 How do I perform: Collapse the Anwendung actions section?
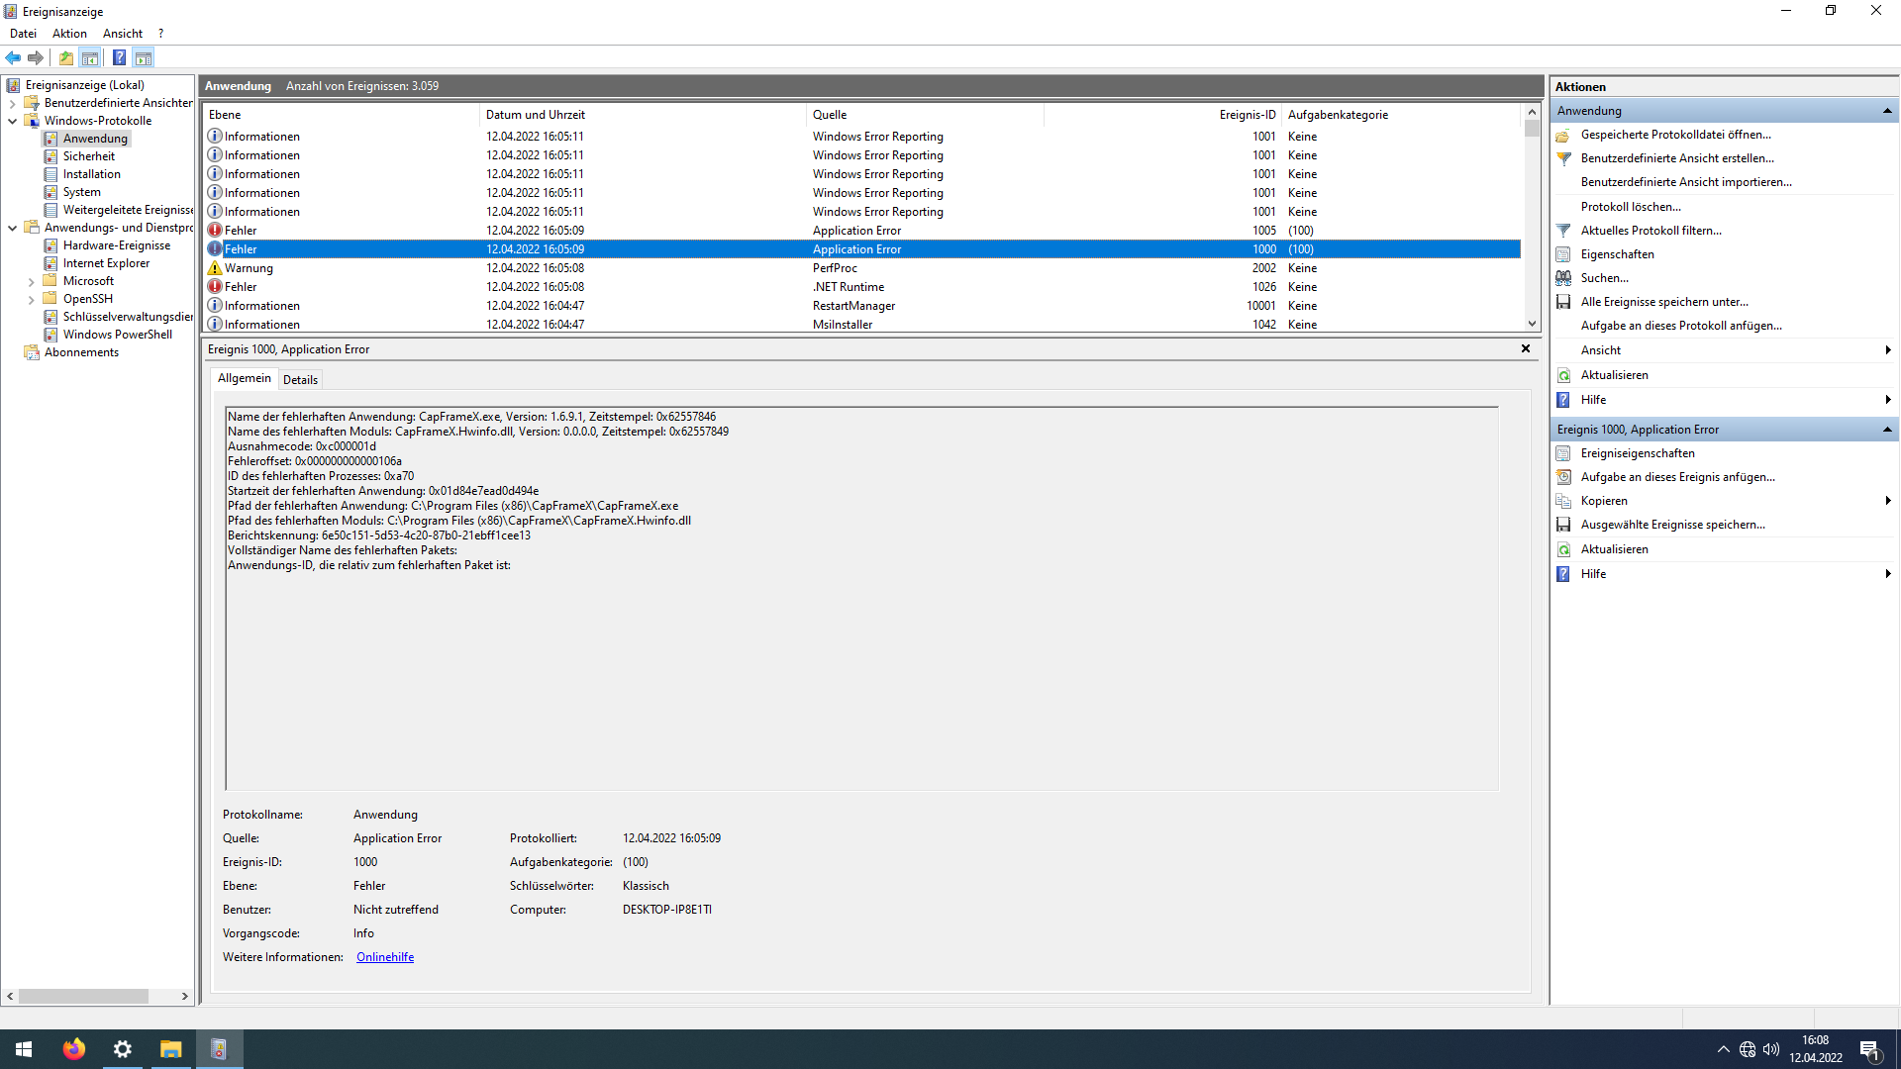(x=1887, y=111)
